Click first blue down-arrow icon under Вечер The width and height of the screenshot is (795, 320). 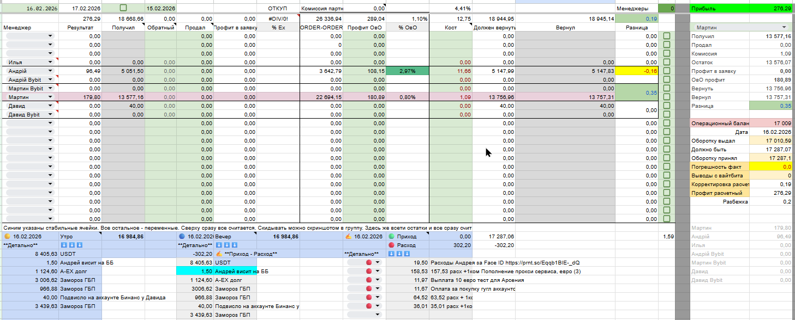click(219, 245)
